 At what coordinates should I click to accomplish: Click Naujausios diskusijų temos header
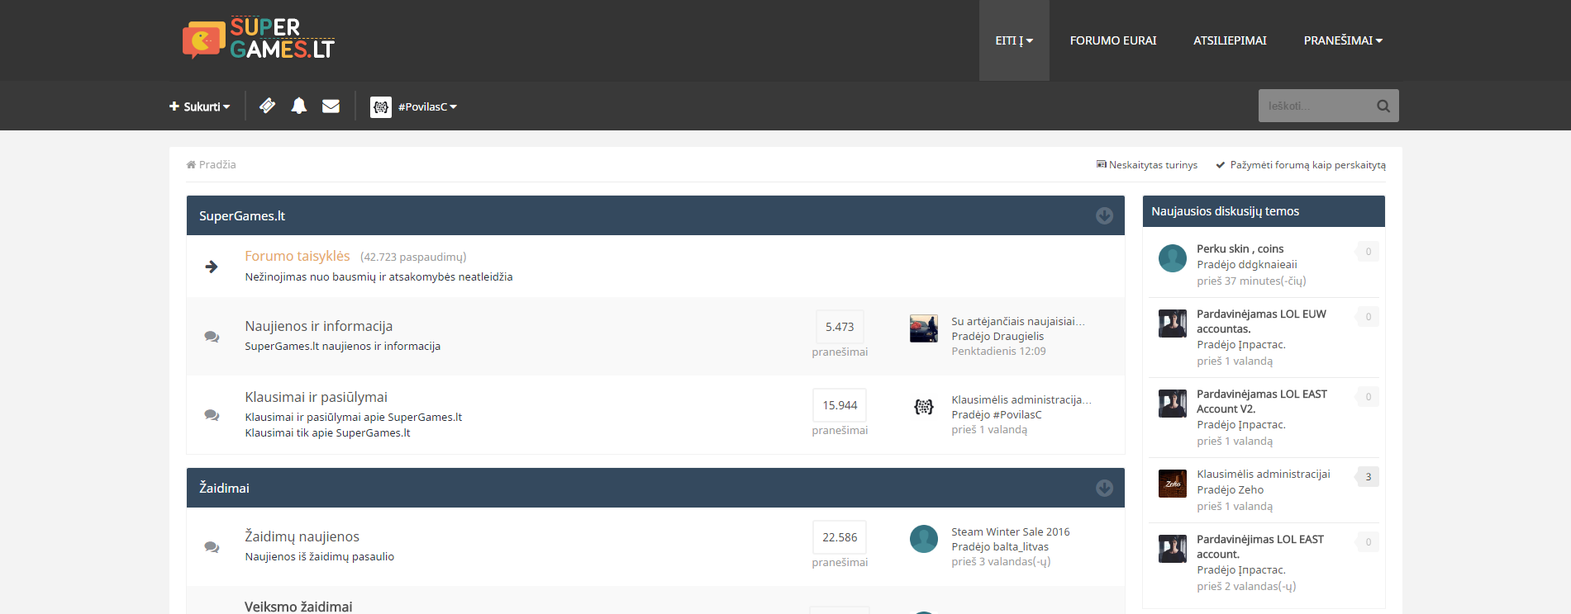[1264, 211]
